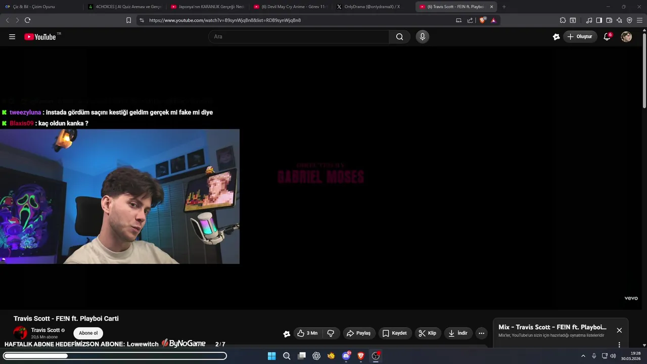
Task: Save the video with Kaydet
Action: coord(394,333)
